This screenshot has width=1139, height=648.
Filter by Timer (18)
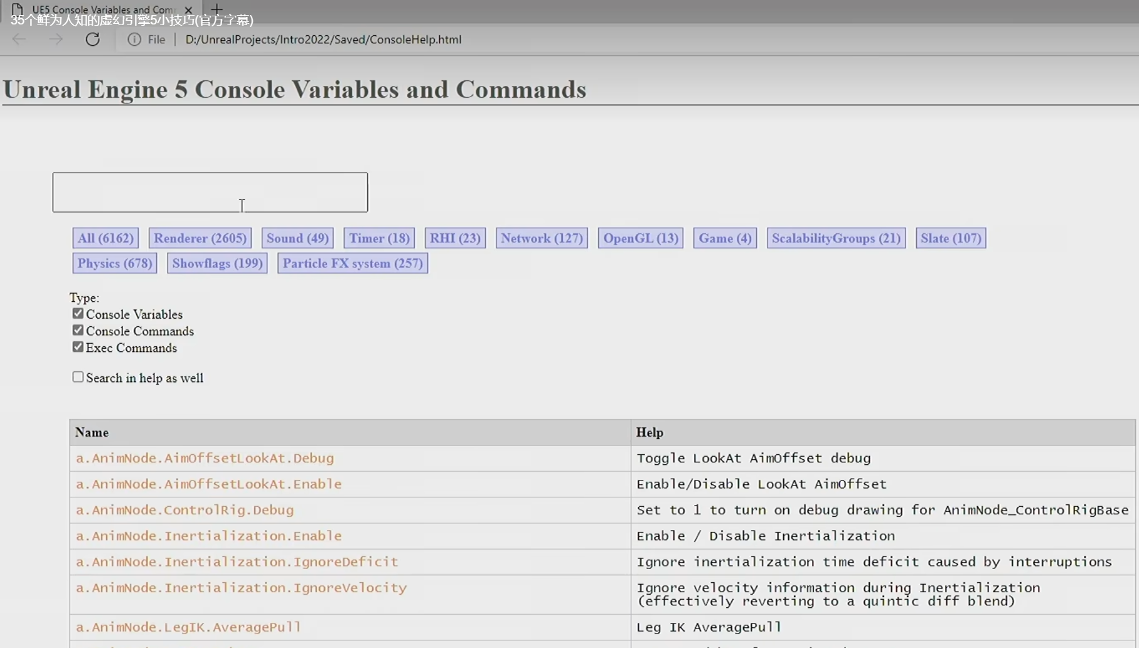pos(379,238)
